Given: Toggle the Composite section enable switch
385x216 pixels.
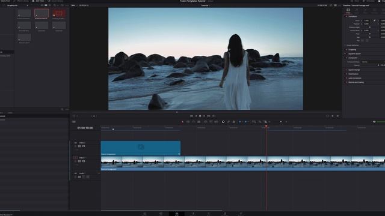Looking at the screenshot, I should click(346, 58).
